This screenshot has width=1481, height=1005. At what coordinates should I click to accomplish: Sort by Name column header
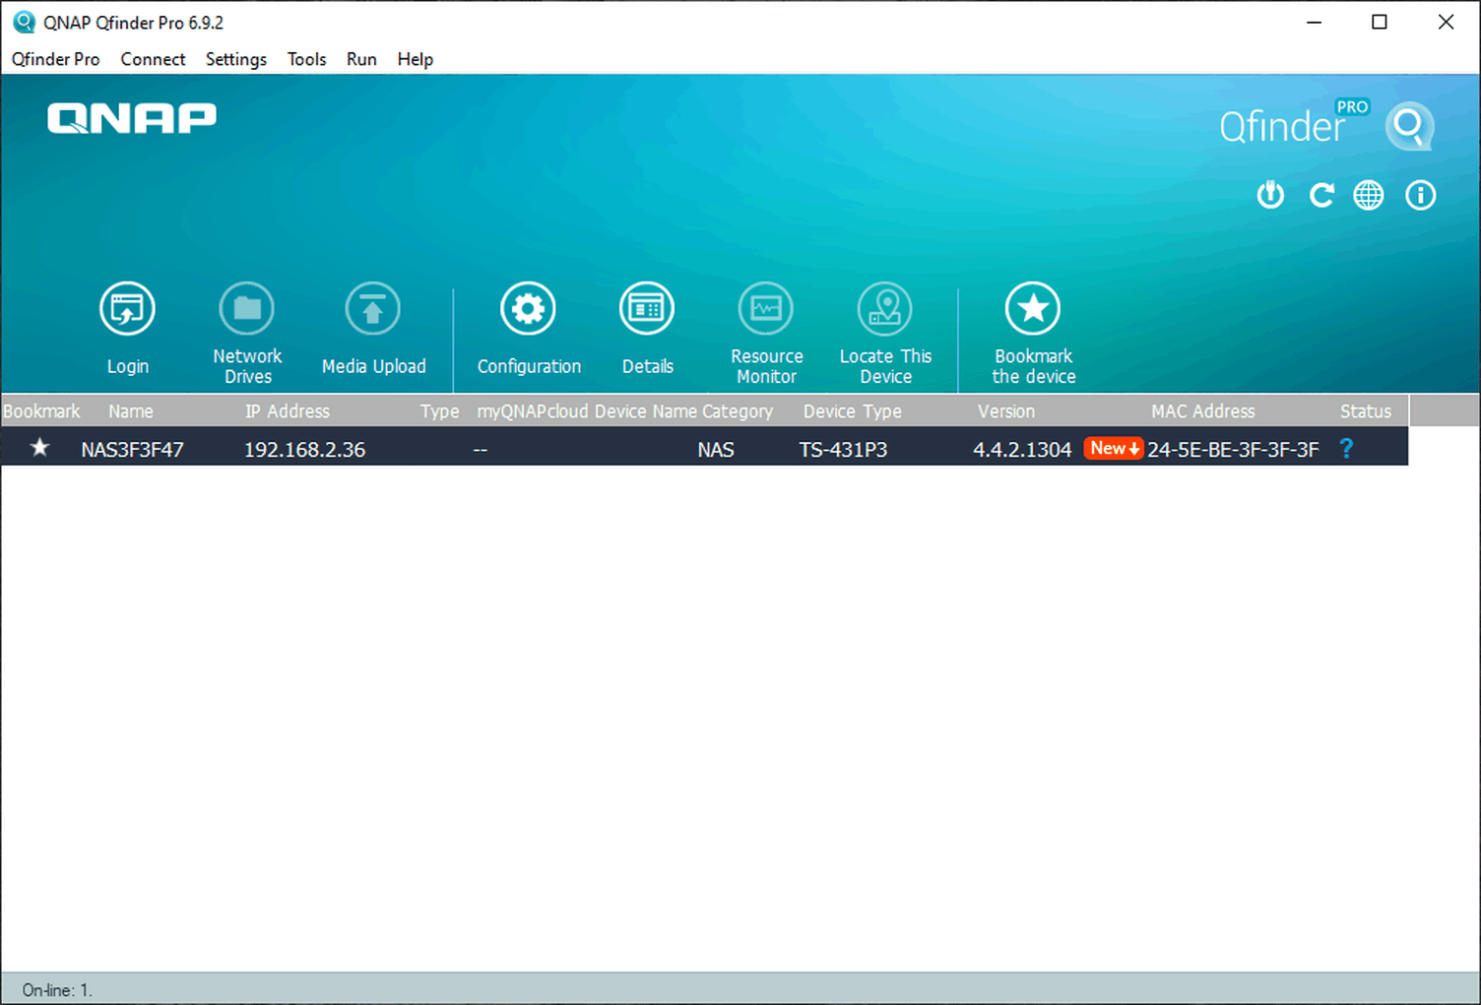(131, 410)
